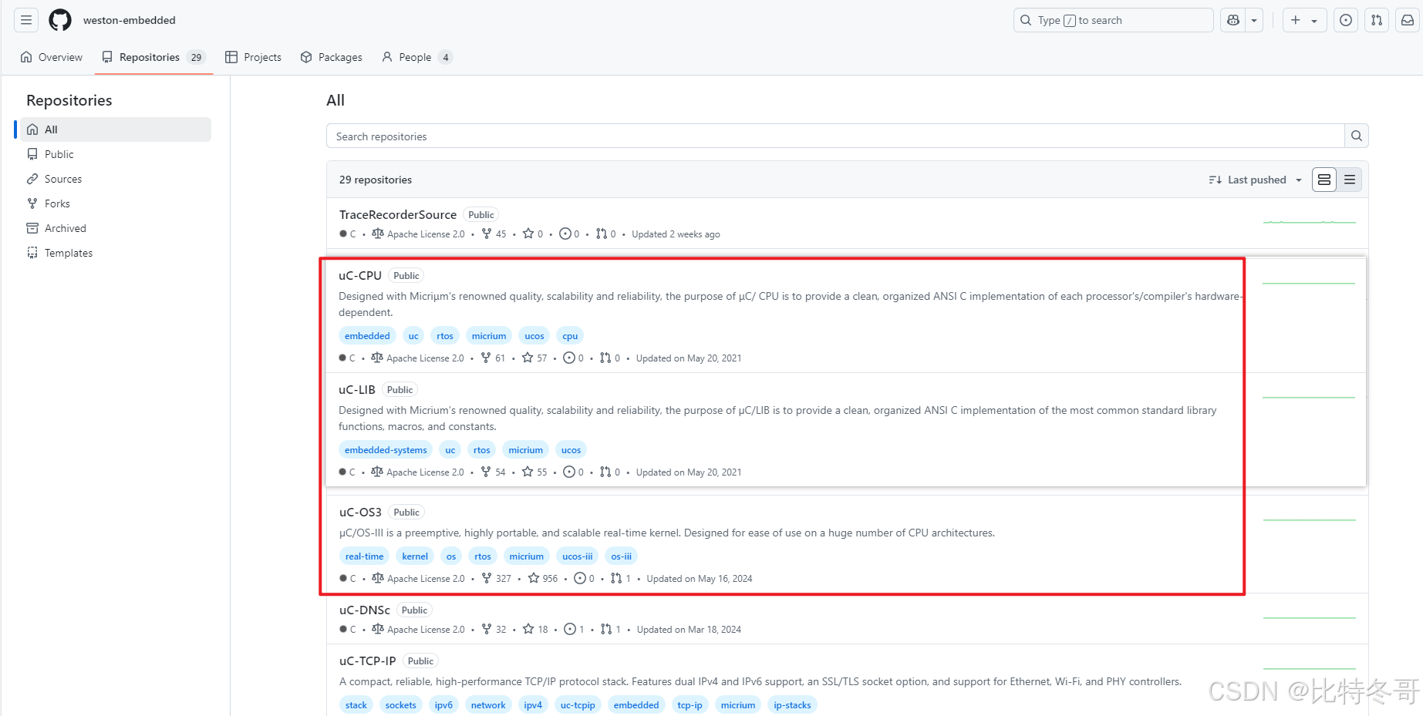This screenshot has width=1423, height=716.
Task: Open the TraceRecorderSource repository
Action: (398, 214)
